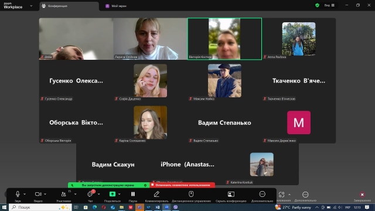The image size is (375, 211).
Task: Open Дистанционное управление remote control
Action: point(191,196)
